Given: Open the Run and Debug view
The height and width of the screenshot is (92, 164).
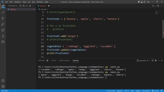Looking at the screenshot, I should tap(3, 24).
